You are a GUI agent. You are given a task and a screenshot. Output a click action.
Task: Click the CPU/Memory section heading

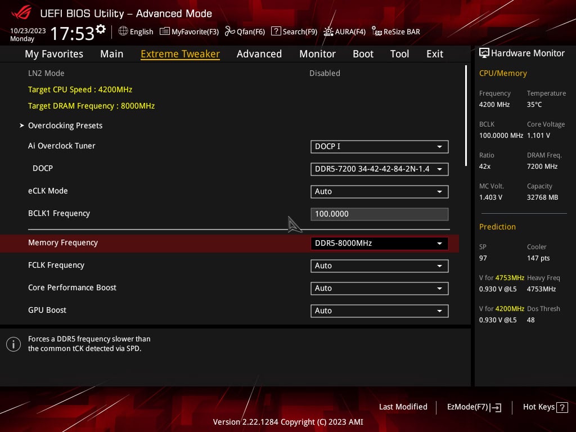[503, 74]
